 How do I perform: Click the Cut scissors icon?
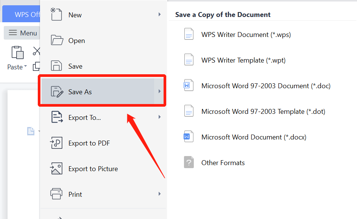(36, 51)
